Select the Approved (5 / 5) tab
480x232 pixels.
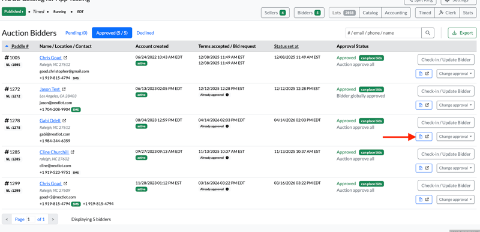(x=112, y=33)
